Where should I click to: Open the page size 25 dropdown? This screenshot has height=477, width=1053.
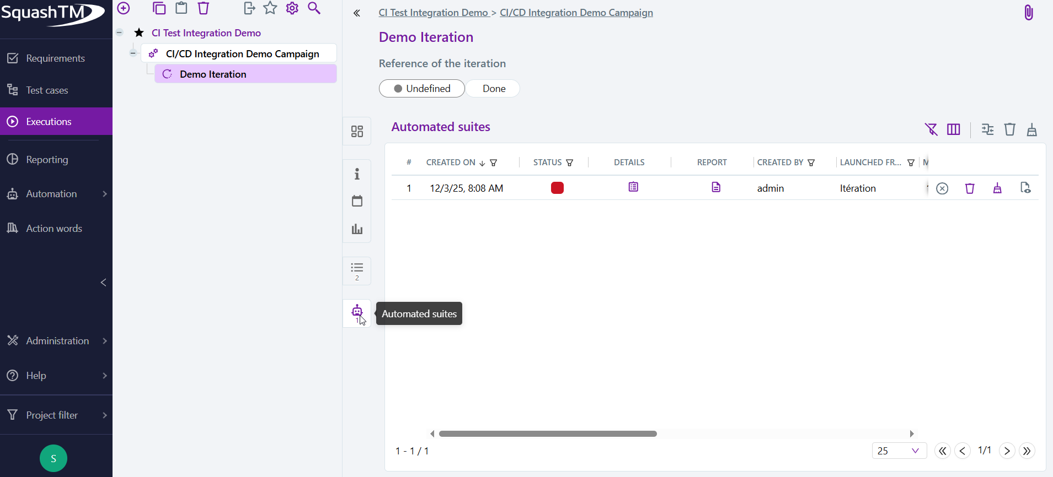pos(899,451)
